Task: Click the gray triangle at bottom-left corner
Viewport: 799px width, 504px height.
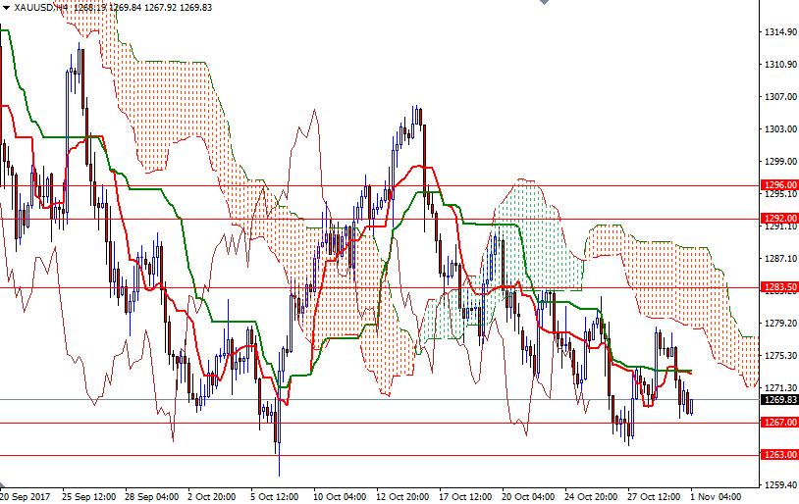Action: click(x=4, y=486)
